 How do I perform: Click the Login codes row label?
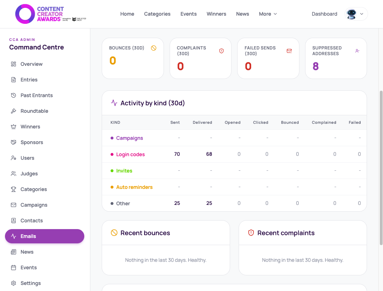pos(131,154)
